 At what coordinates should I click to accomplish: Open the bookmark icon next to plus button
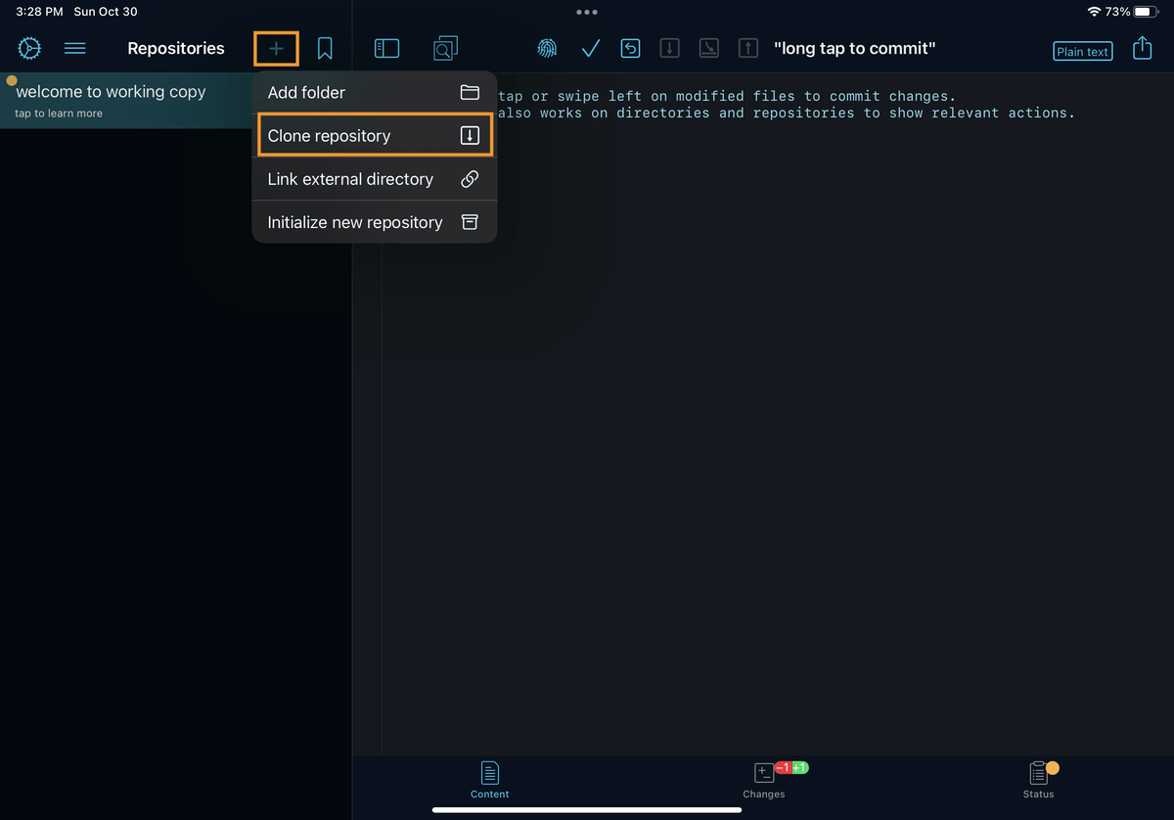point(324,47)
